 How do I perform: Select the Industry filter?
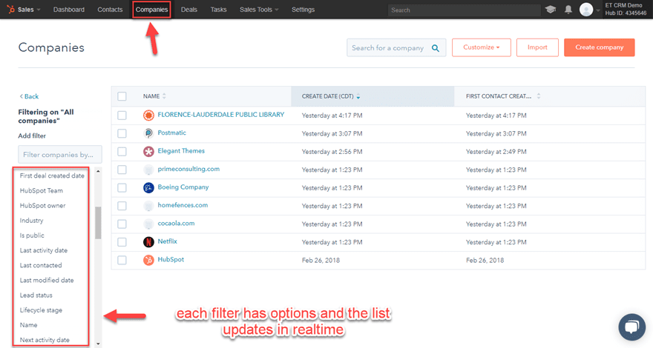[x=31, y=221]
